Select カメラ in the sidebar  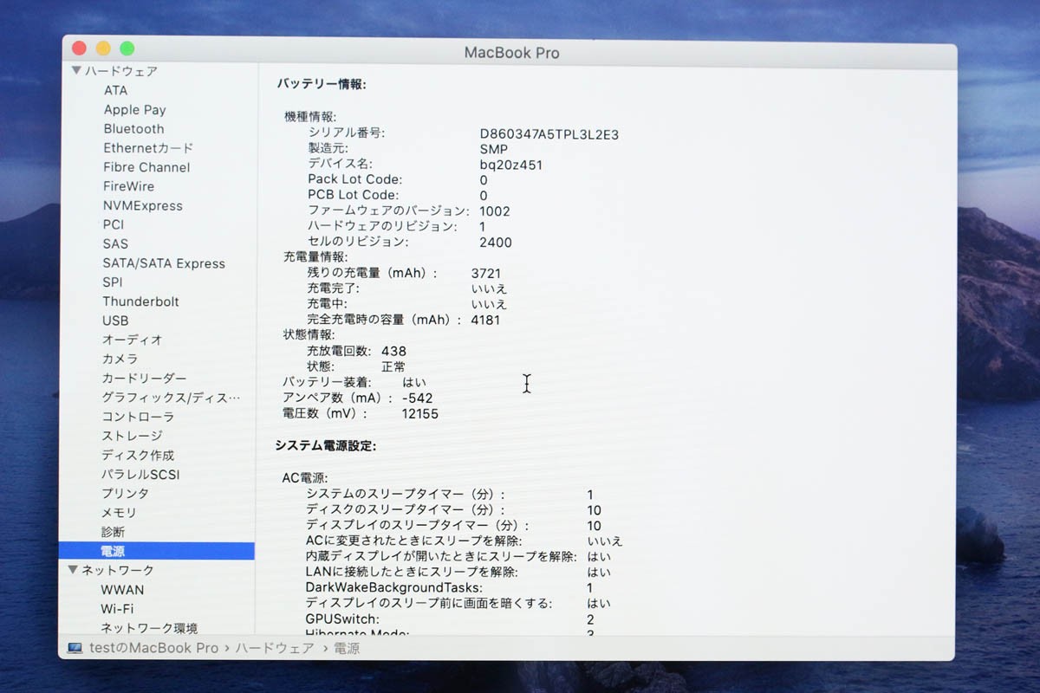[120, 359]
